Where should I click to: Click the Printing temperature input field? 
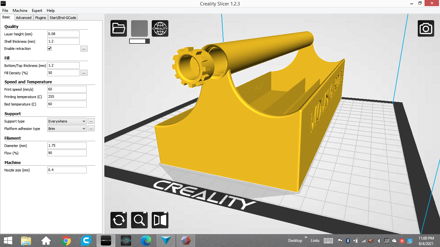[x=67, y=96]
